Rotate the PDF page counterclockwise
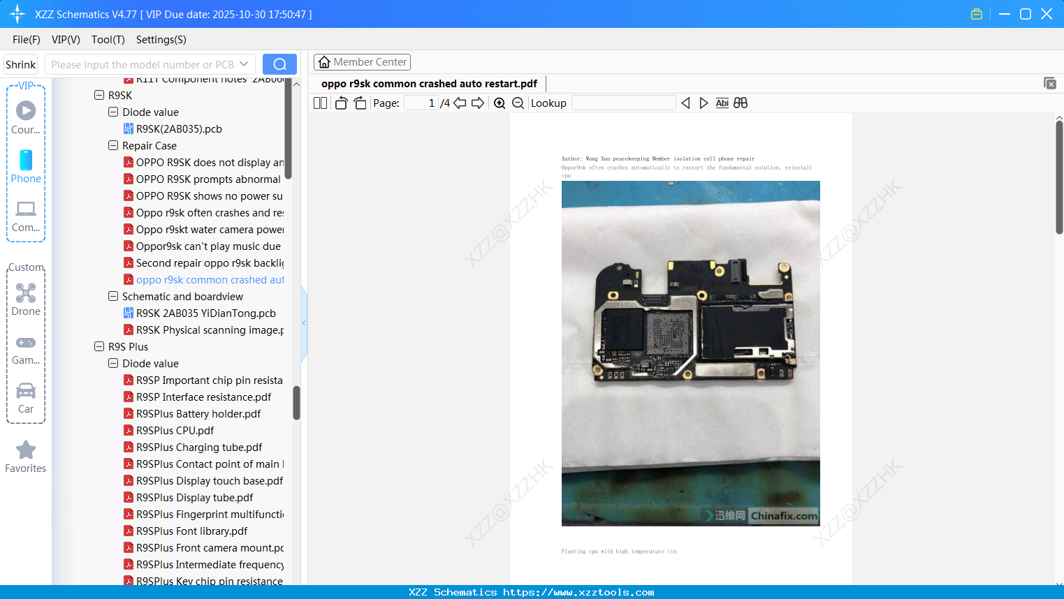Viewport: 1064px width, 599px height. [x=341, y=103]
